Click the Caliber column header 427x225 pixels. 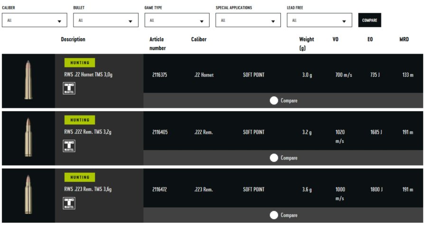click(199, 39)
